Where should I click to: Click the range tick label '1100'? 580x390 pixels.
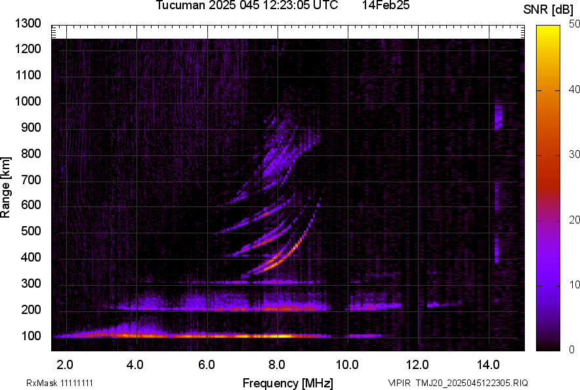[28, 75]
